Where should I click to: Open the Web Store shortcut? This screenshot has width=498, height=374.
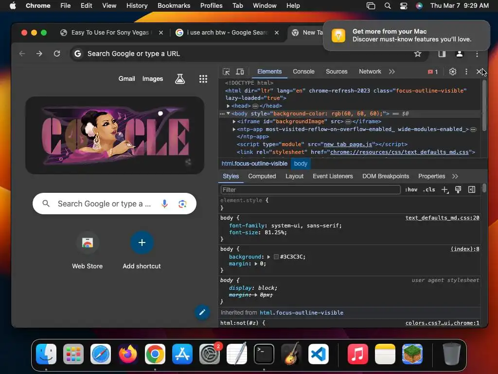coord(88,251)
